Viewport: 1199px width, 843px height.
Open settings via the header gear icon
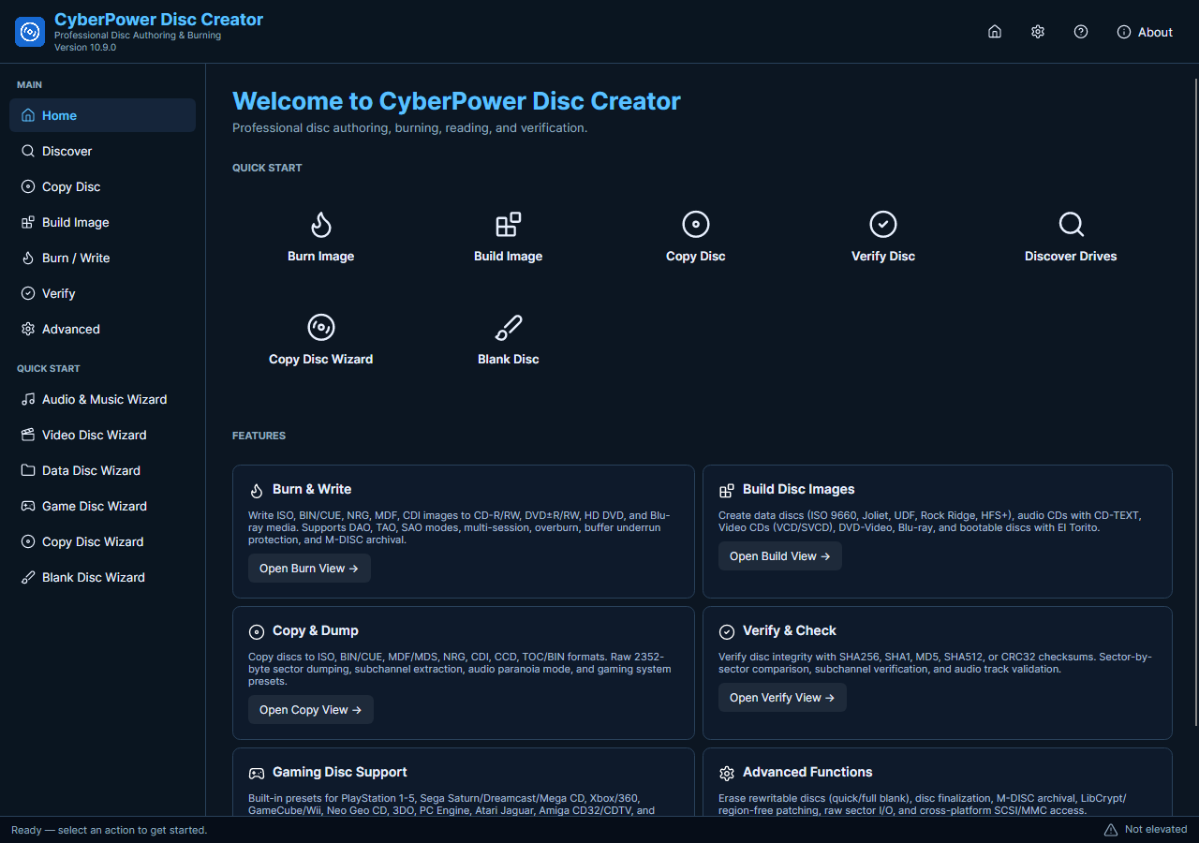(1038, 32)
